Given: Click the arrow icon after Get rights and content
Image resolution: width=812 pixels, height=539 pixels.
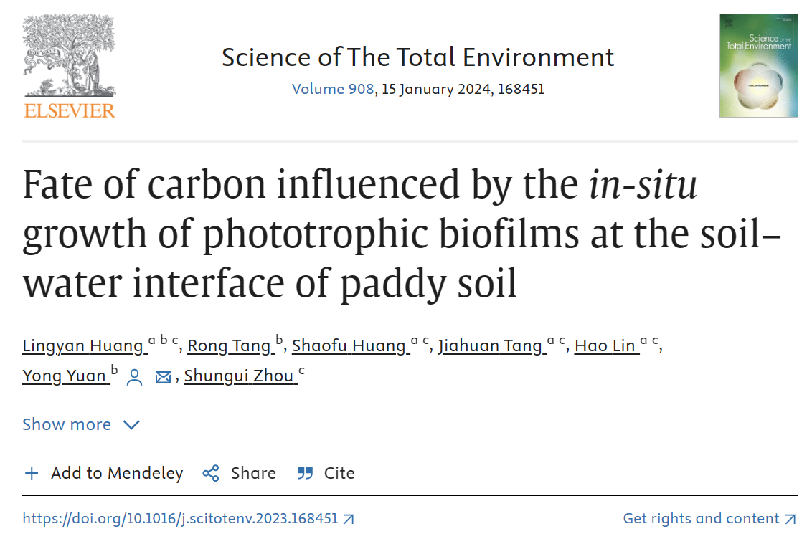Looking at the screenshot, I should (790, 518).
